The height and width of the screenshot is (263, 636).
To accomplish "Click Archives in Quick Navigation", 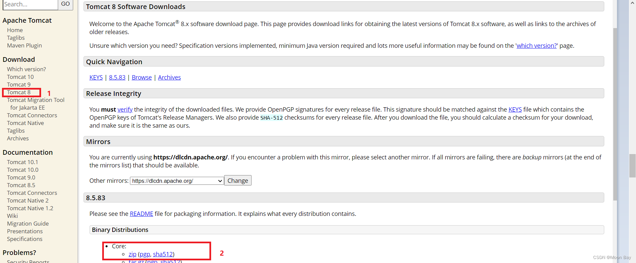I will 169,78.
